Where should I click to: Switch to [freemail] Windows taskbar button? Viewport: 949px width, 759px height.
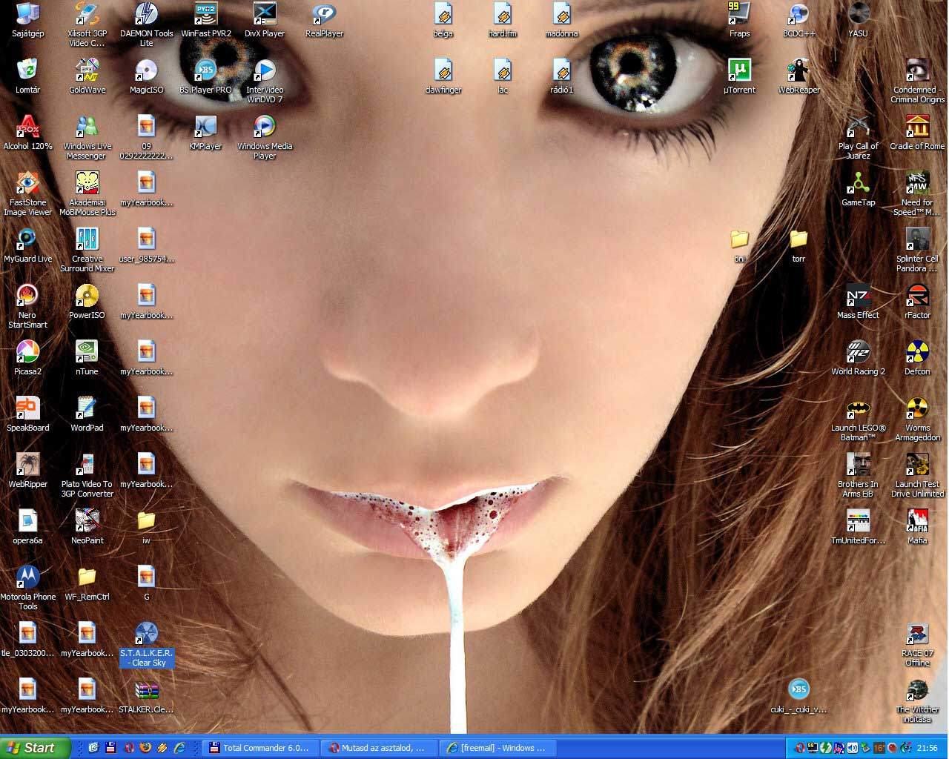499,748
